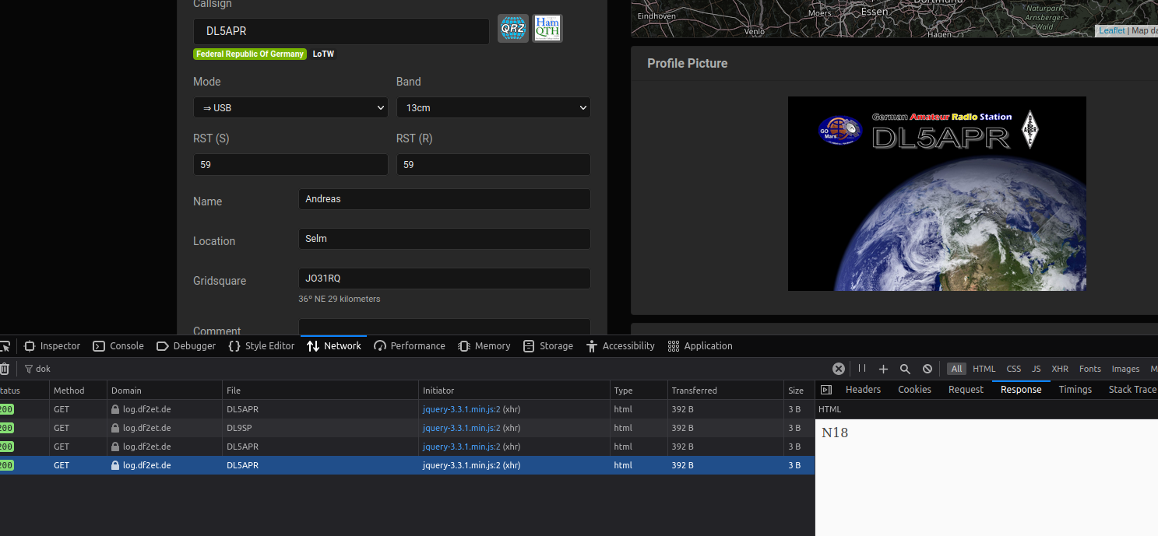This screenshot has height=536, width=1158.
Task: Show the Request details tab
Action: 966,390
